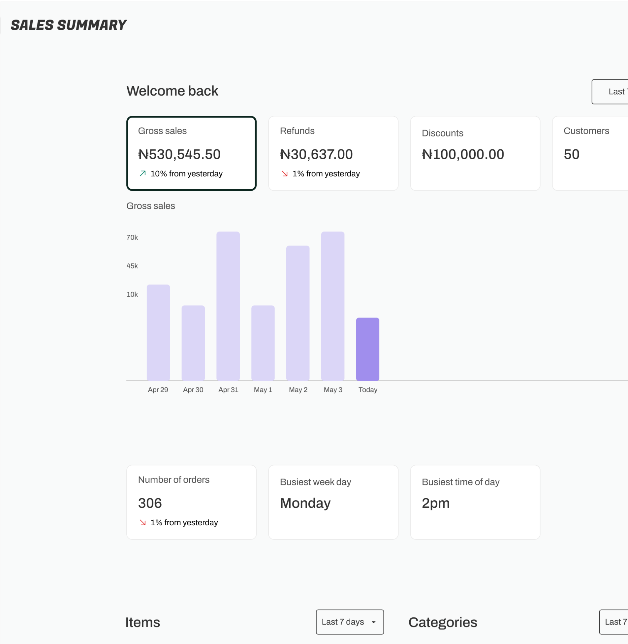Viewport: 628px width, 644px height.
Task: Click the ₦30,637.00 refunds value
Action: (x=316, y=154)
